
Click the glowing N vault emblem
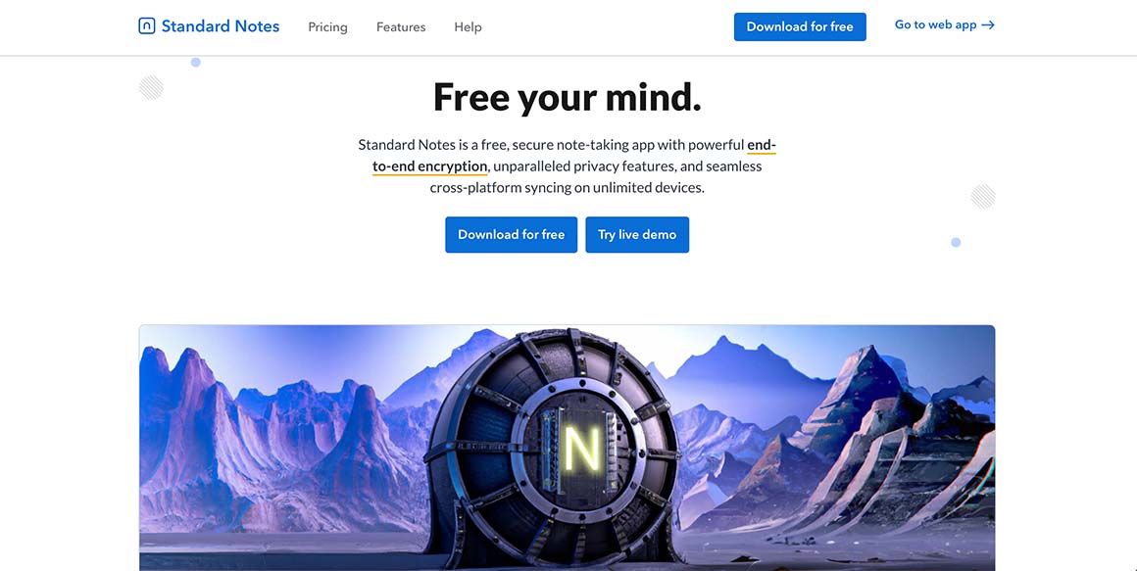pos(581,449)
